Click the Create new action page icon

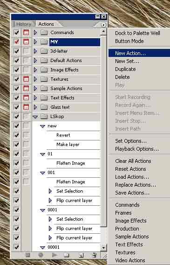coord(81,255)
